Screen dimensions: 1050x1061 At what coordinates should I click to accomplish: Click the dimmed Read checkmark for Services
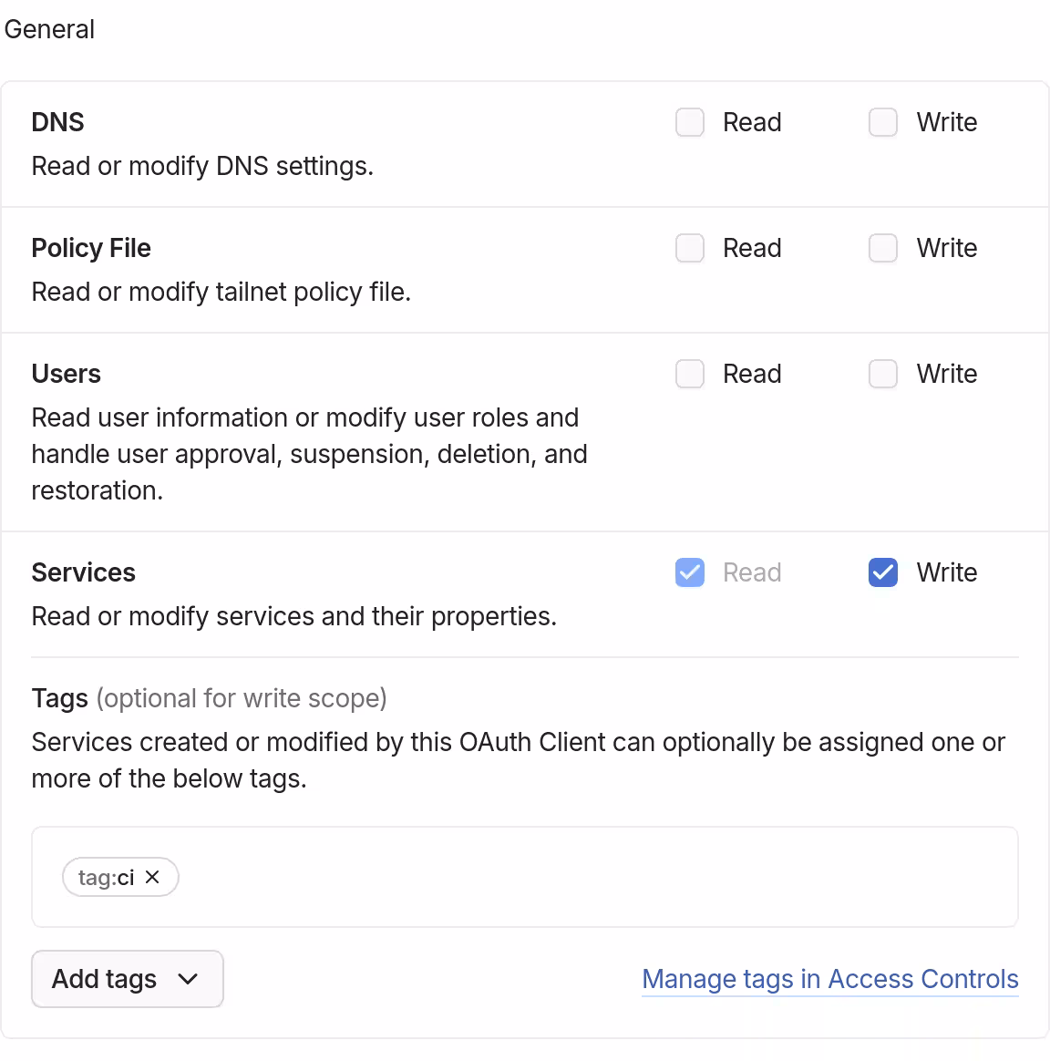690,572
